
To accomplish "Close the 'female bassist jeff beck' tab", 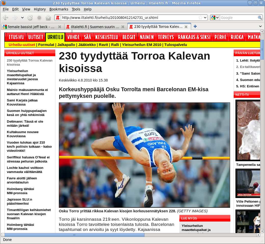I will [59, 27].
